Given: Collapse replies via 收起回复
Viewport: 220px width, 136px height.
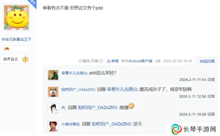Looking at the screenshot, I should pyautogui.click(x=207, y=61).
